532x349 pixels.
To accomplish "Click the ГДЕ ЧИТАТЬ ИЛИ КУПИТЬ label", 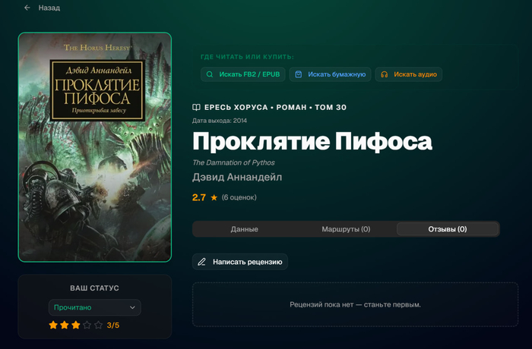I will [247, 57].
